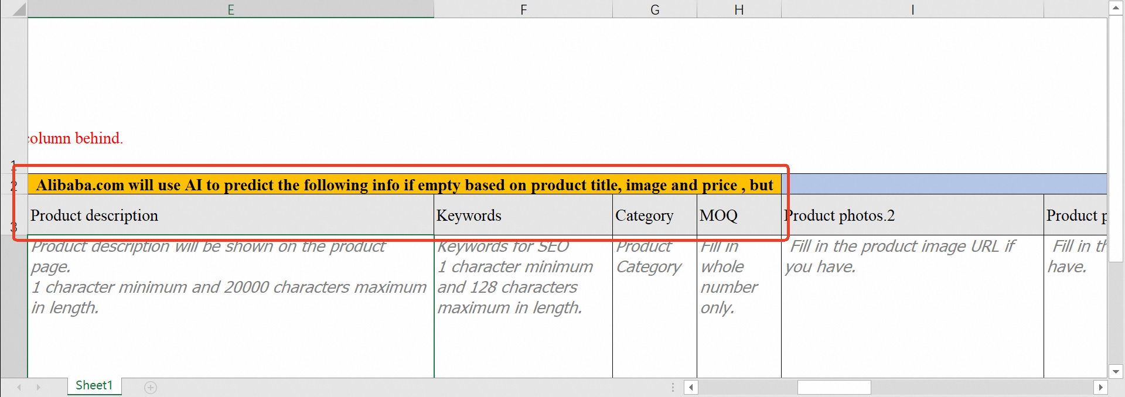Select row 2 header

coord(14,185)
